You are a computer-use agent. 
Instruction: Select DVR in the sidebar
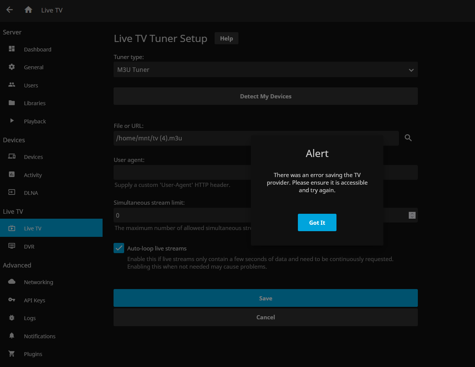51,247
